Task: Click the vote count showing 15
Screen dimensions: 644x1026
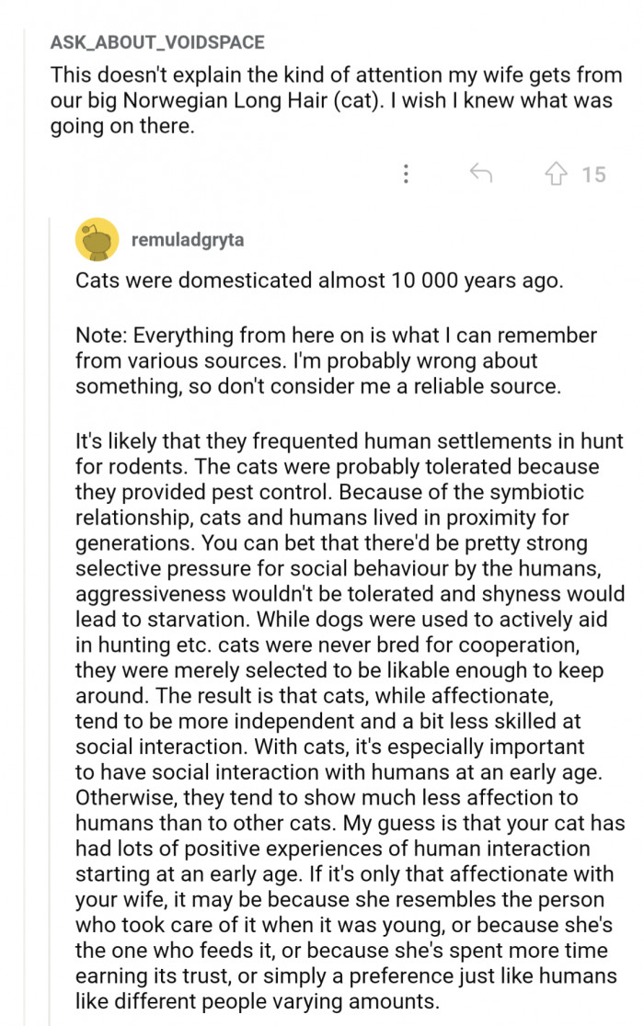Action: (x=593, y=174)
